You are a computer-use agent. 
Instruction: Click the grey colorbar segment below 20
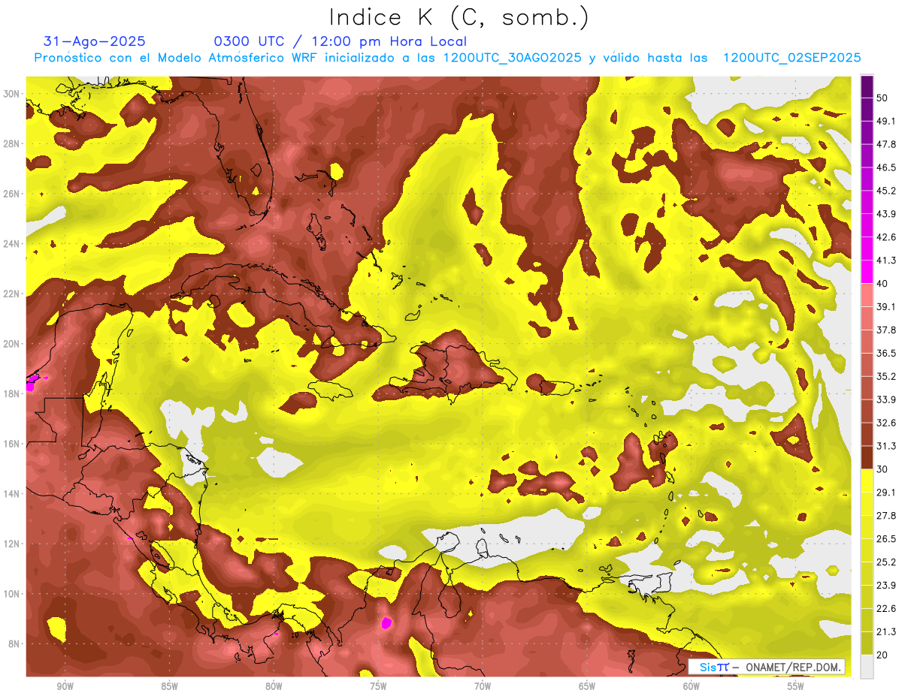(x=867, y=667)
